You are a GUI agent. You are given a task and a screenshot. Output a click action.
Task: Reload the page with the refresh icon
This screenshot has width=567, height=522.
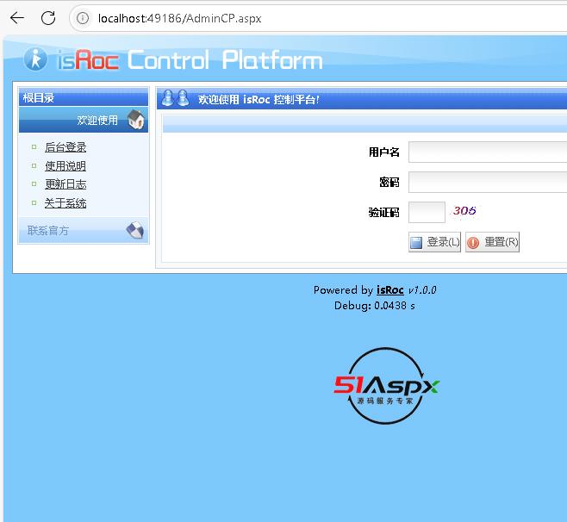click(x=48, y=18)
